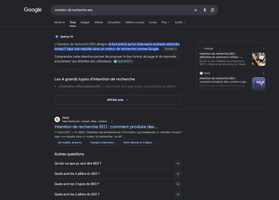The image size is (279, 200).
Task: Open the three-dot menu for Koredge source
Action: pyautogui.click(x=263, y=48)
